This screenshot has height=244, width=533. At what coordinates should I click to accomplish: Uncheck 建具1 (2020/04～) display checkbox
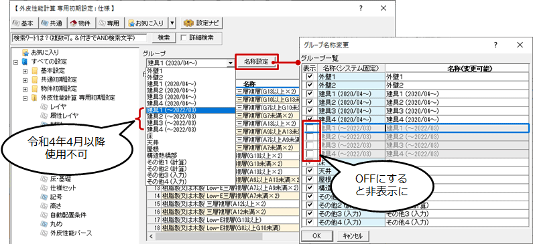point(310,94)
